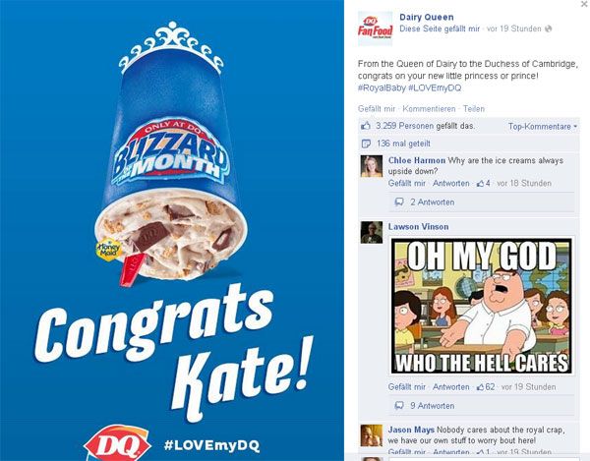Like the post via Gefällt mir under hashtags
590x461 pixels.
(x=377, y=109)
